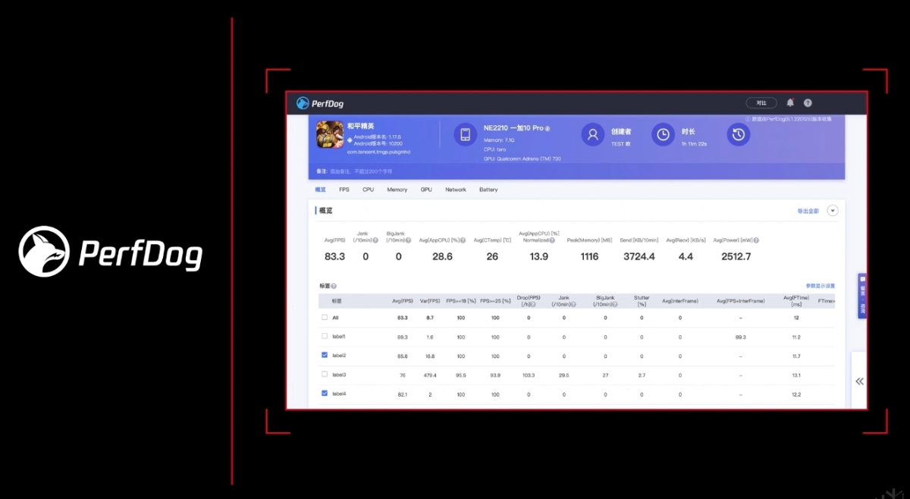Click the info icon beside NE2210 一加10 Pro

[x=548, y=129]
